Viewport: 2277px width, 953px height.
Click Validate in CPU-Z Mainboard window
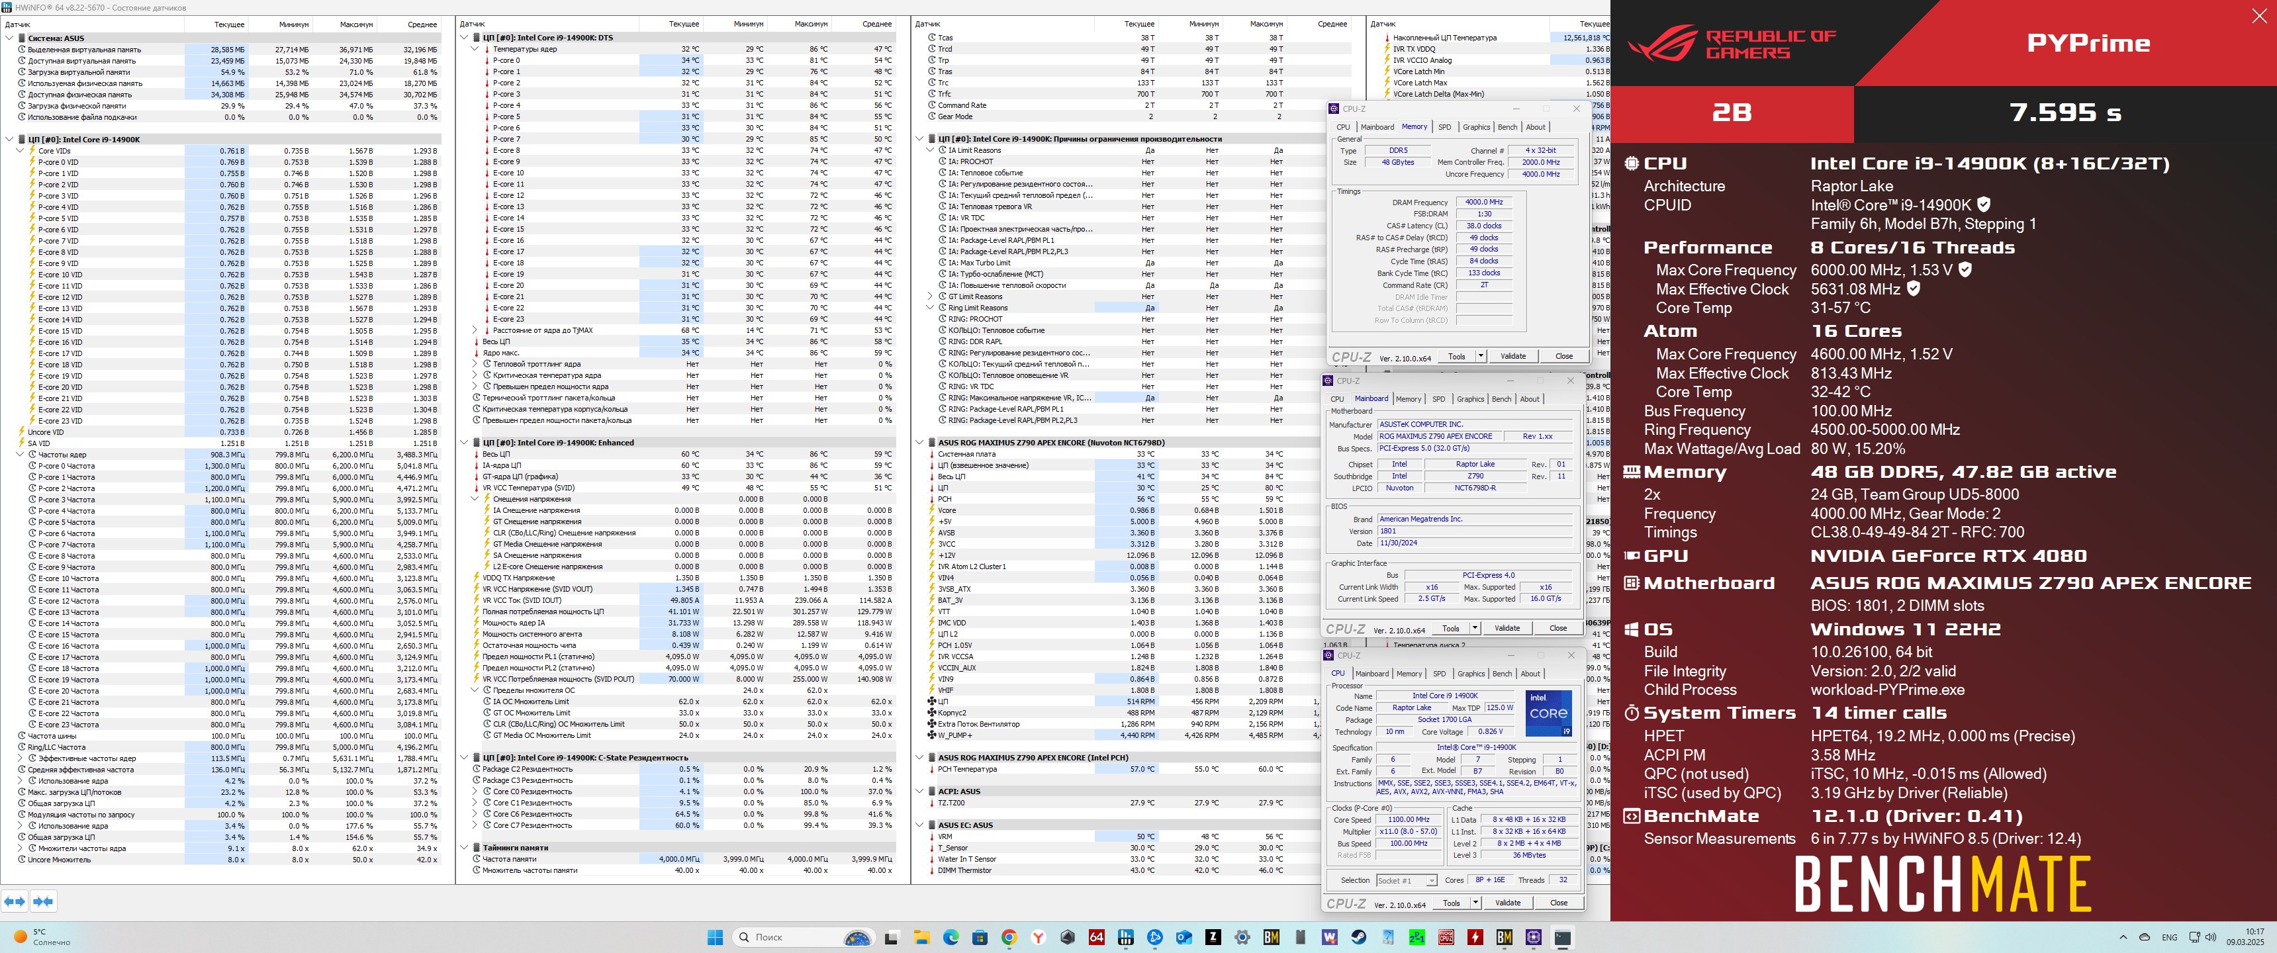[1507, 629]
